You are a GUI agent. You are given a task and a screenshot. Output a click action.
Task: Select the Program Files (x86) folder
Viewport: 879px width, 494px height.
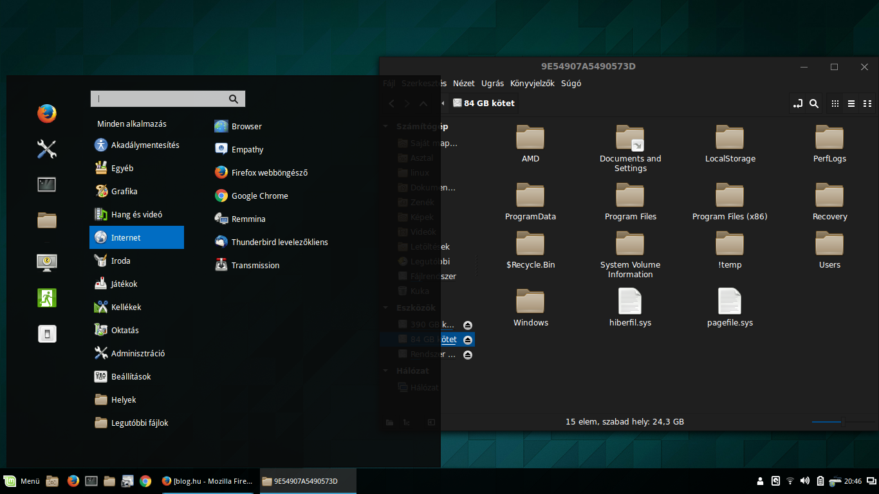(x=730, y=202)
